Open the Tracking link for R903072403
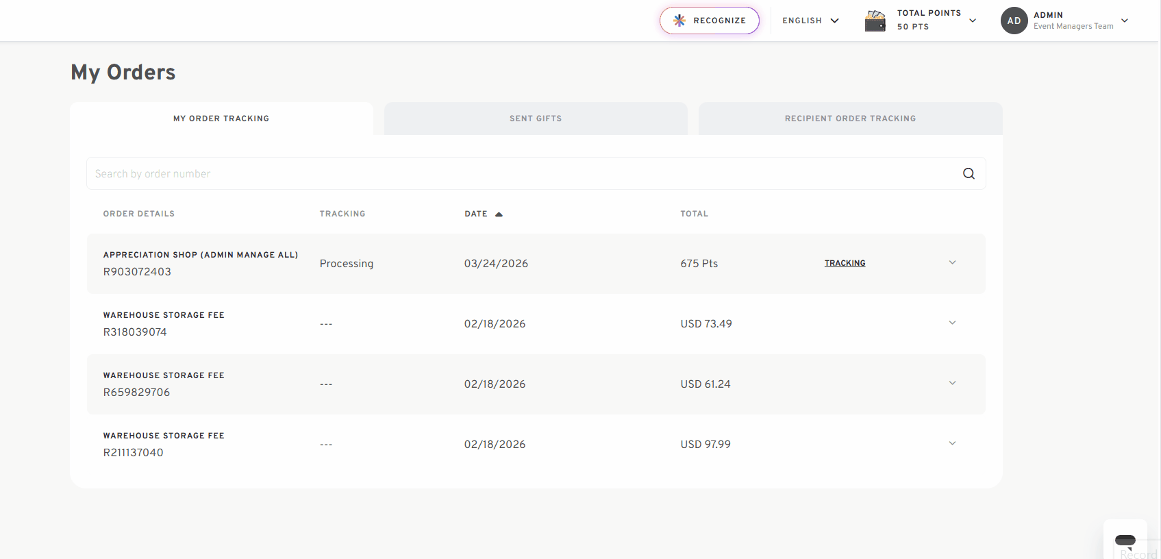The width and height of the screenshot is (1161, 559). coord(845,263)
